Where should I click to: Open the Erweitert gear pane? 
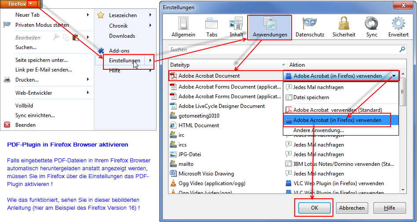(x=399, y=27)
